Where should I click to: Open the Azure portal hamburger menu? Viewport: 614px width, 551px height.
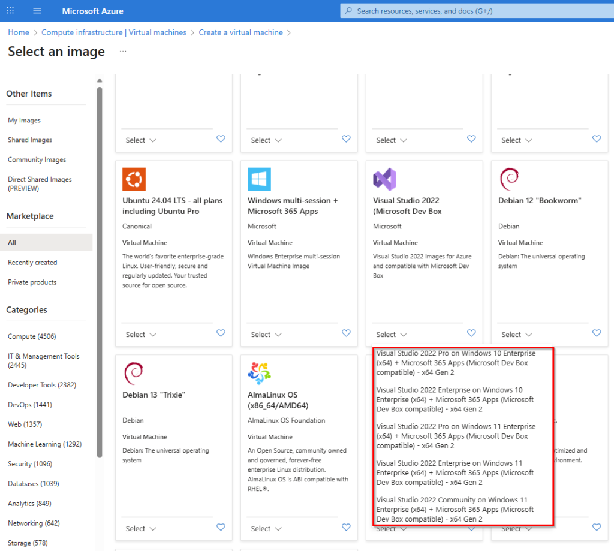click(37, 11)
